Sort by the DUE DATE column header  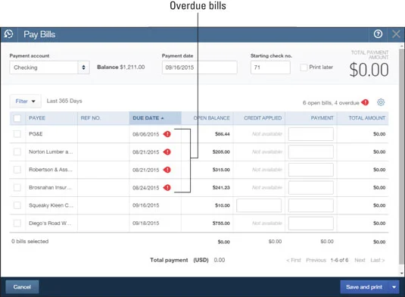[x=155, y=118]
